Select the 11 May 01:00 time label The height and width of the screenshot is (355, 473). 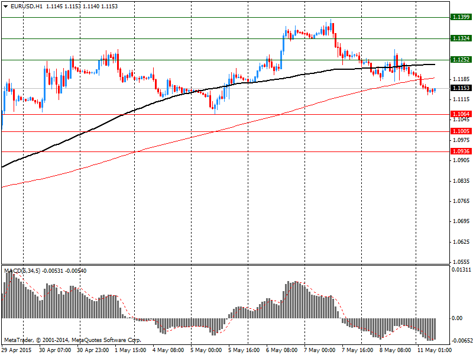pyautogui.click(x=435, y=350)
